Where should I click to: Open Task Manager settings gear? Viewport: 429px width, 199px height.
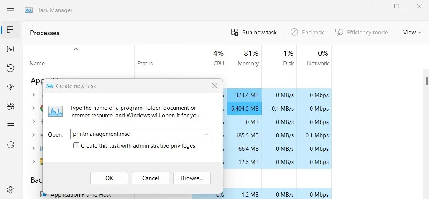10,189
